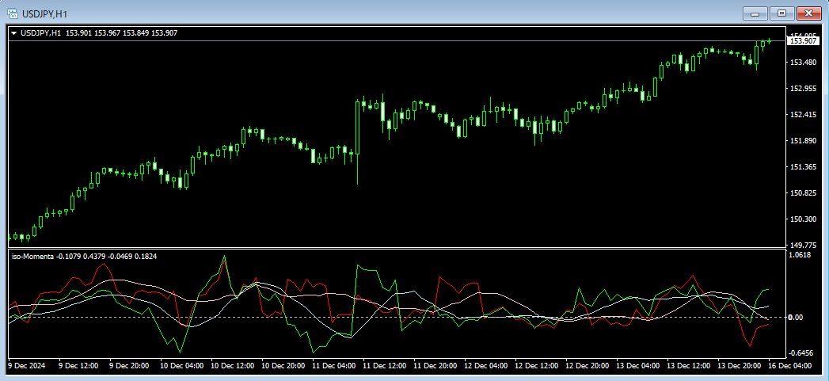
Task: Close the USDJPY,H1 chart window
Action: click(808, 13)
